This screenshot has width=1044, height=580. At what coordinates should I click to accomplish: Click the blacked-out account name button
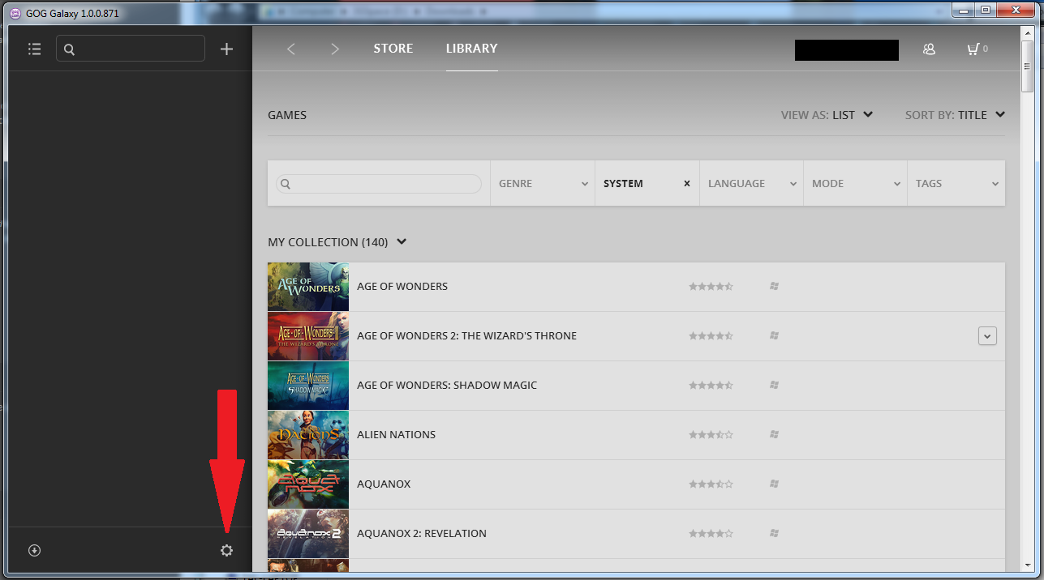[847, 50]
